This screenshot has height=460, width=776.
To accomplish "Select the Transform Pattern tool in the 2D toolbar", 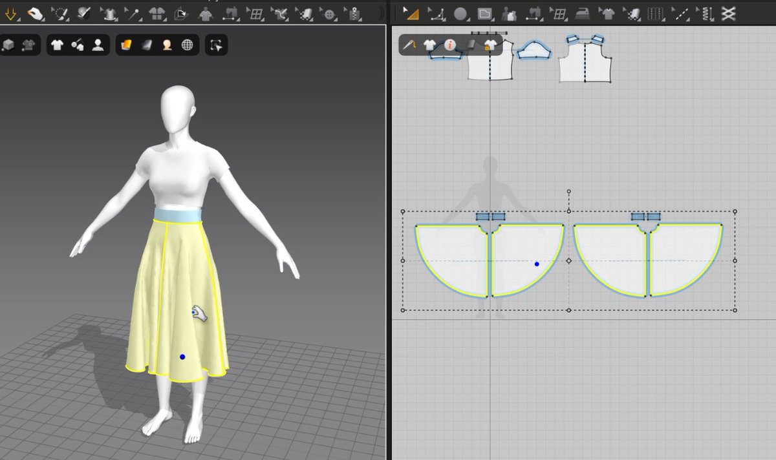I will click(x=412, y=13).
